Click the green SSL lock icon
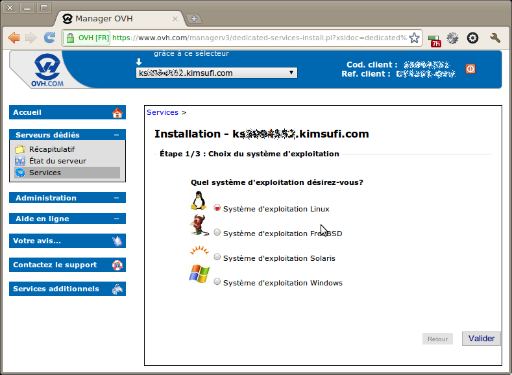Screen dimensions: 512x375 (70, 38)
